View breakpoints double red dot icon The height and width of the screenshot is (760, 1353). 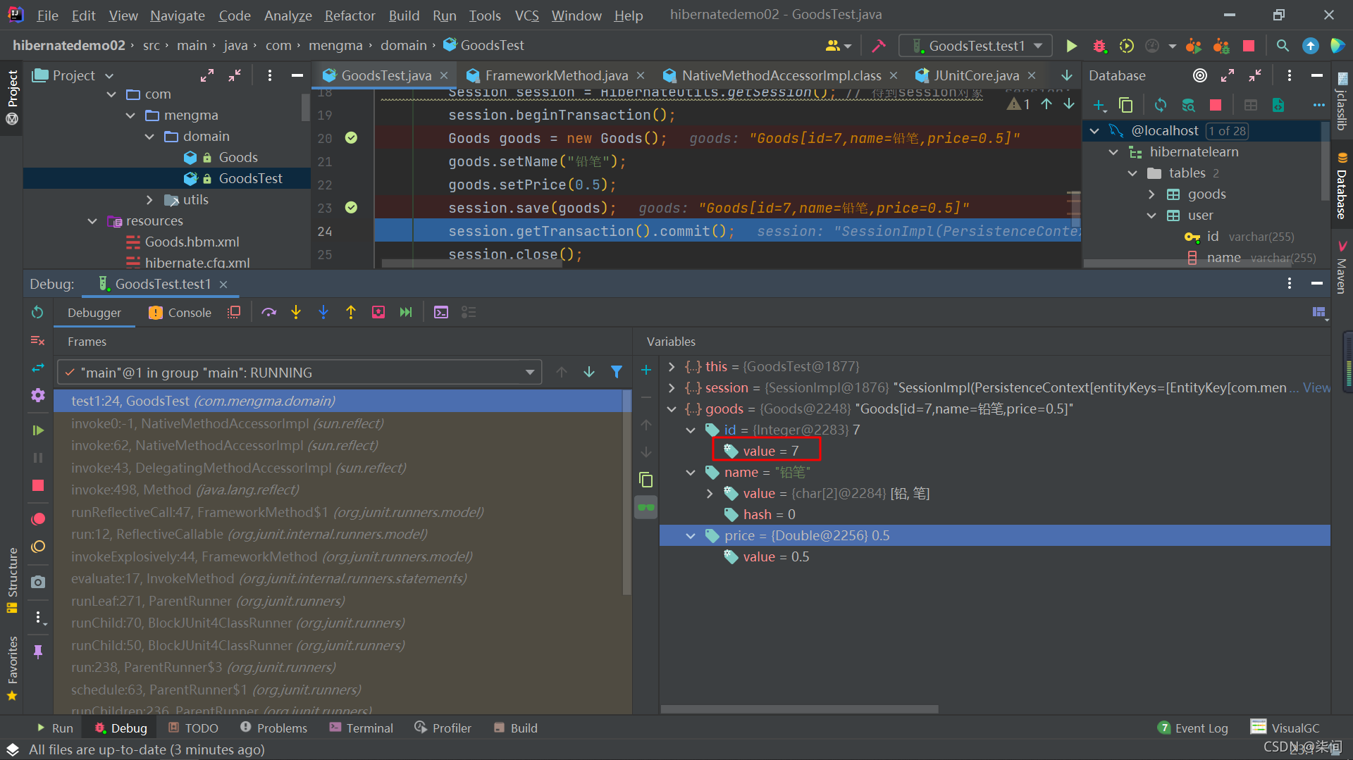tap(38, 519)
